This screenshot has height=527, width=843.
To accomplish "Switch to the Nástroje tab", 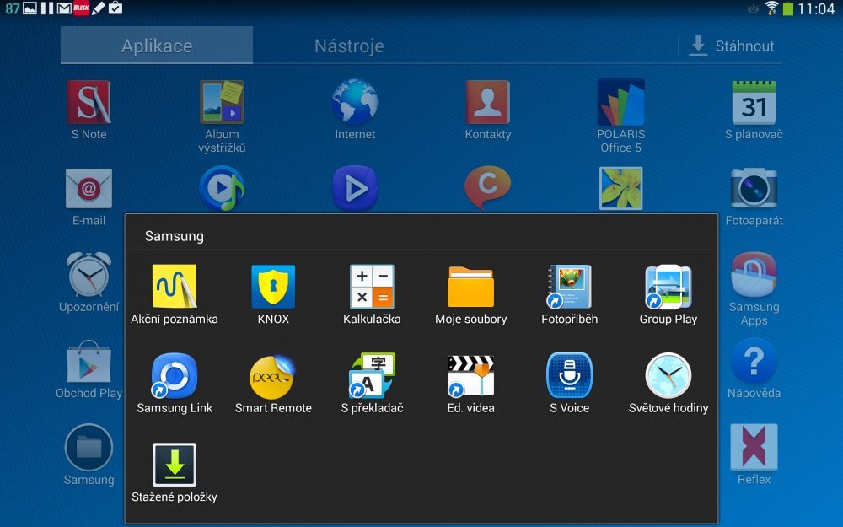I will click(348, 46).
